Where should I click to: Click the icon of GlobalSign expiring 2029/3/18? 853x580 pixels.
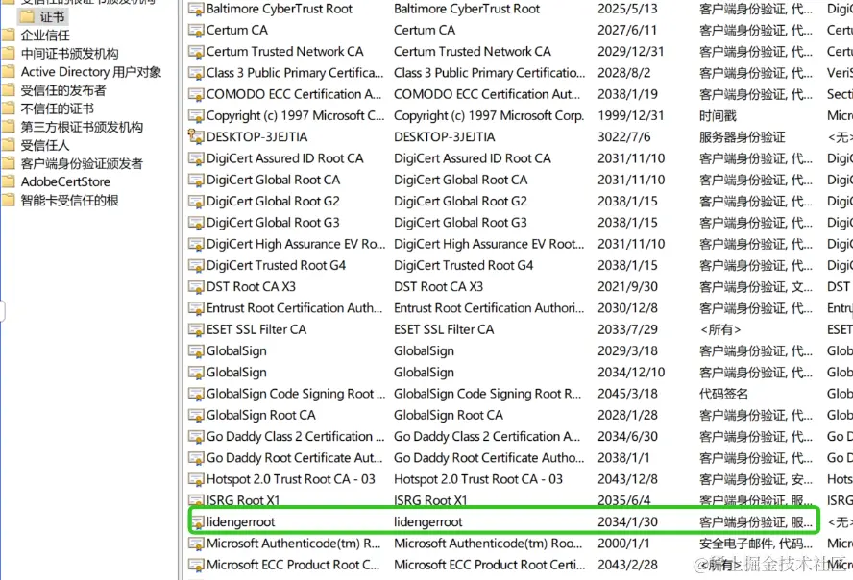coord(196,351)
